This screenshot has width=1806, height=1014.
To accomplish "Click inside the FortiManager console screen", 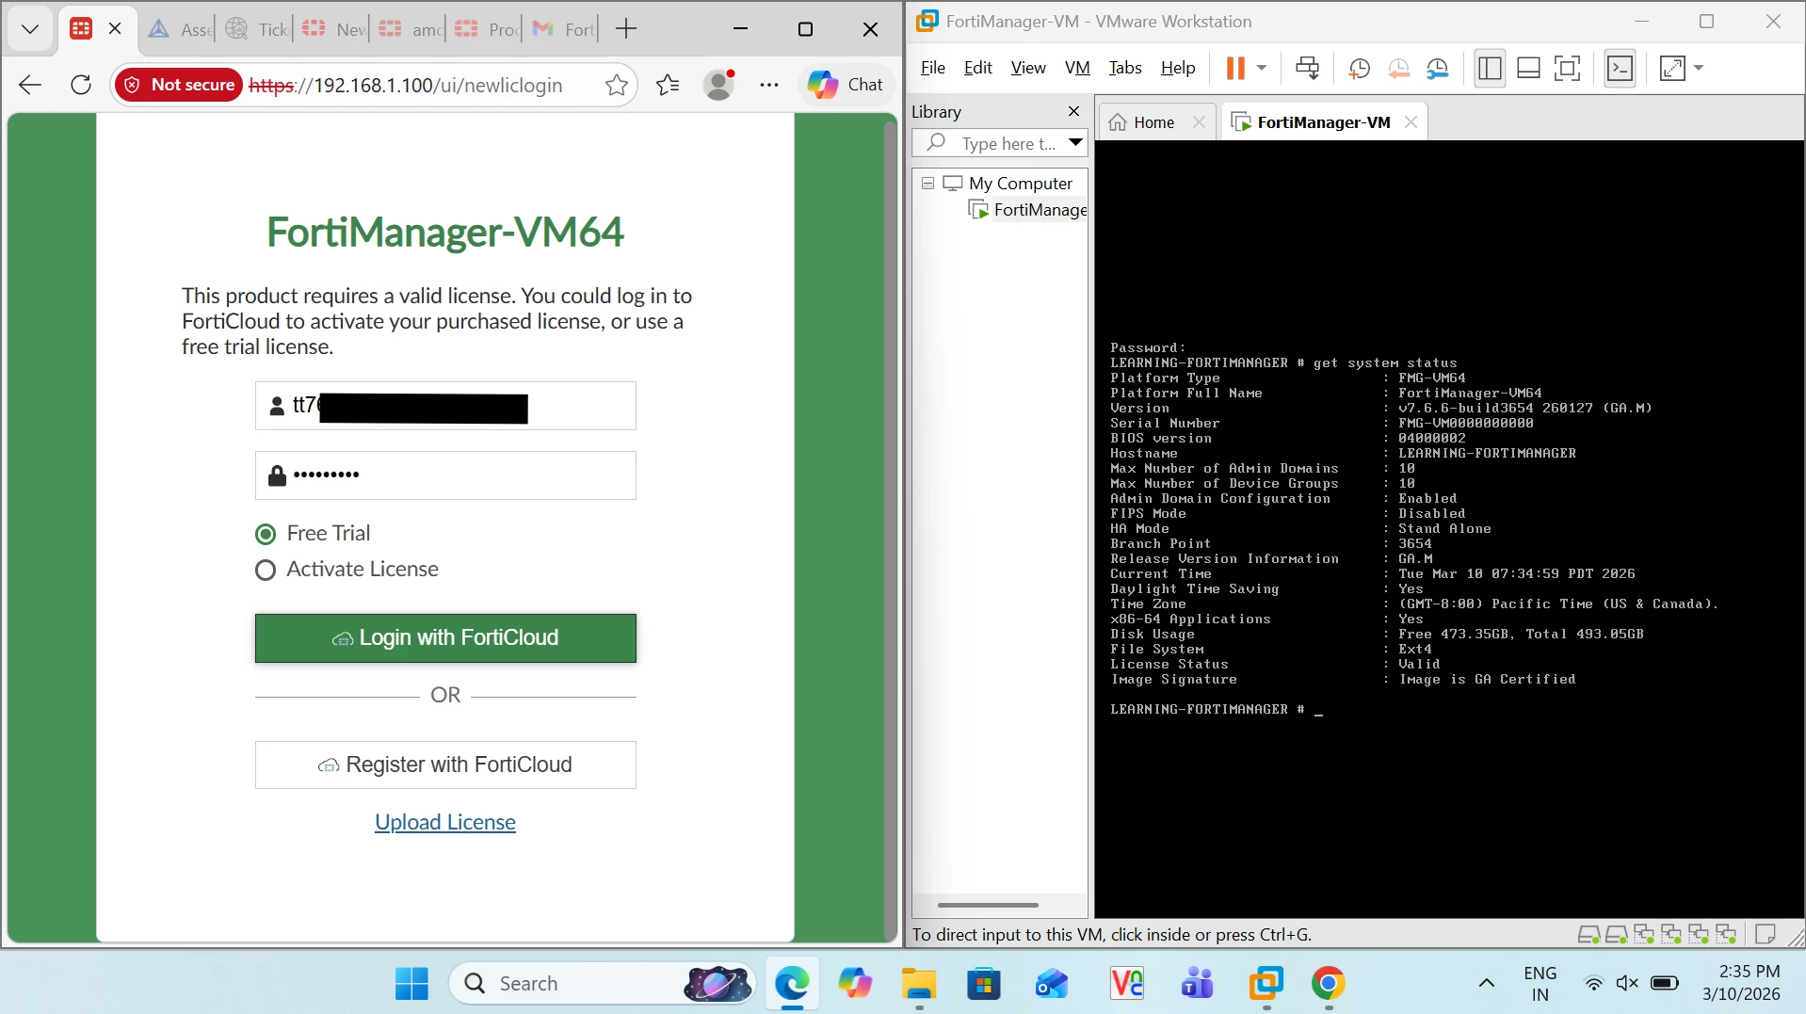I will (1449, 528).
